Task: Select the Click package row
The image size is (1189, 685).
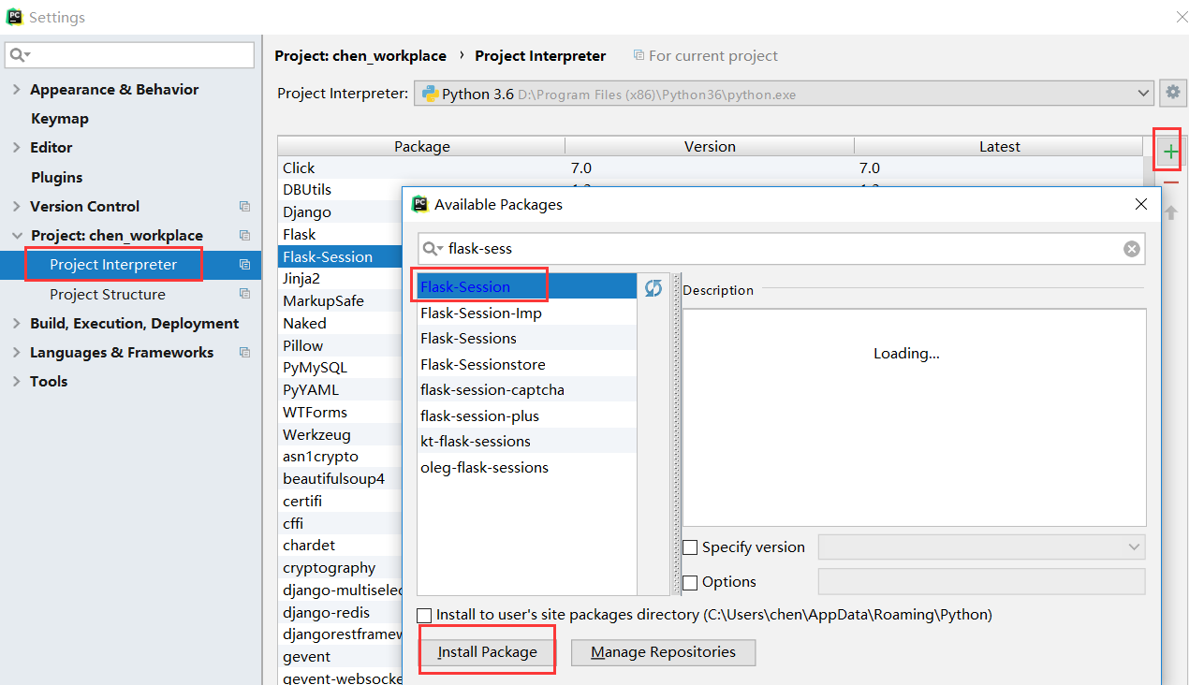Action: (x=711, y=168)
